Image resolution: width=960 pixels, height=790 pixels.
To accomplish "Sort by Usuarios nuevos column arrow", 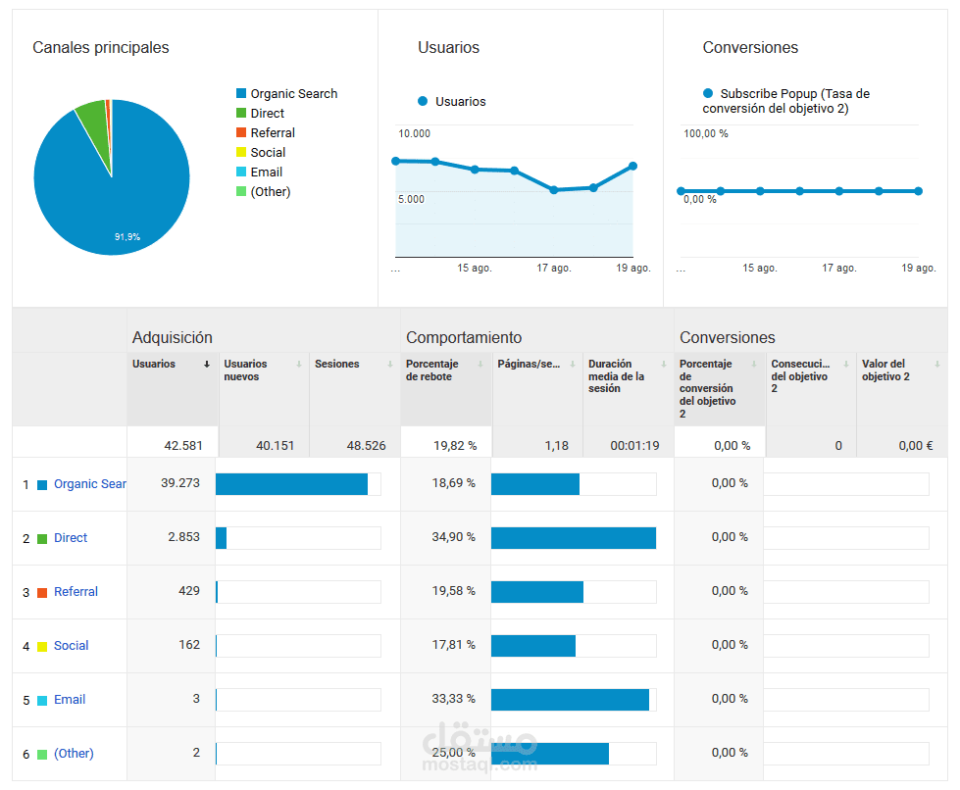I will (299, 364).
